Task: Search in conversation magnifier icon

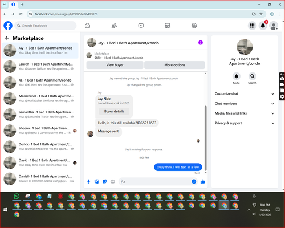Action: 253,76
